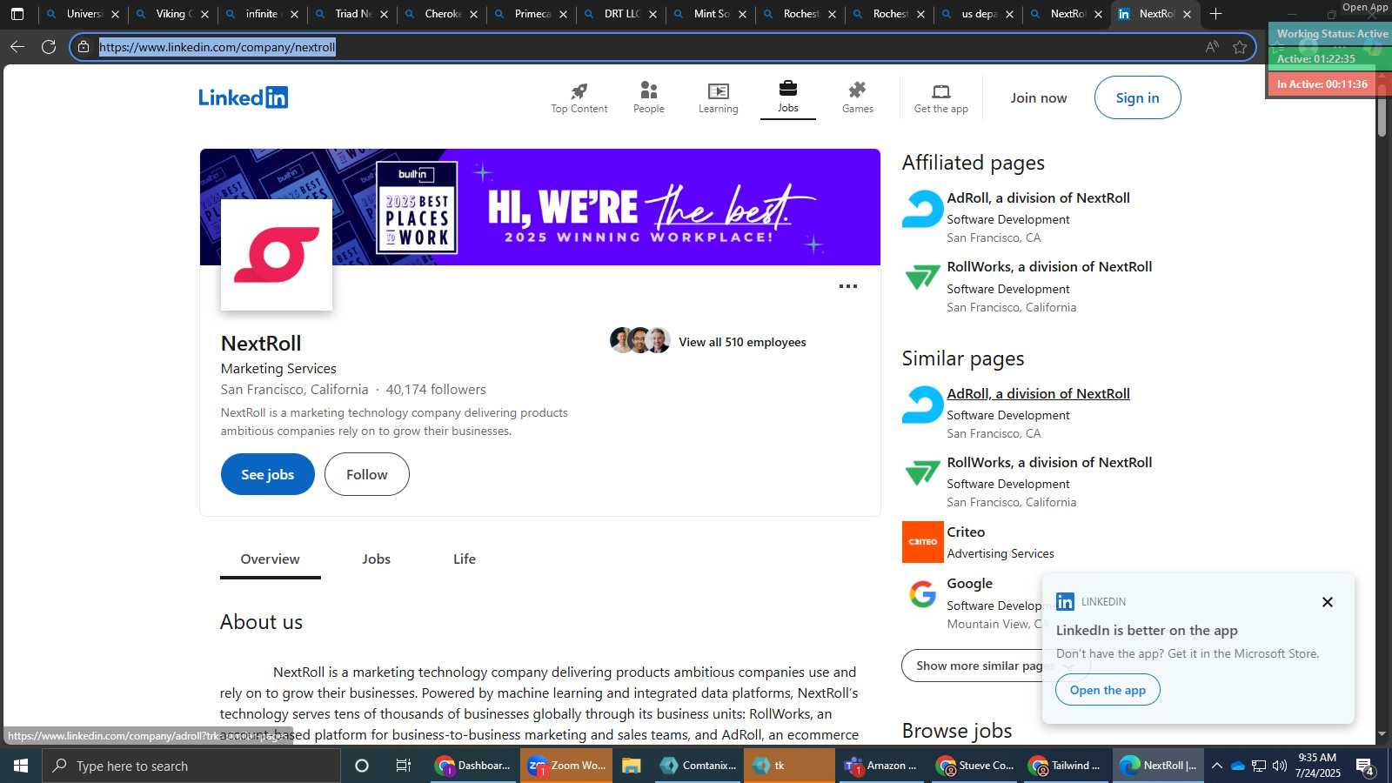The image size is (1392, 783).
Task: Open the Windows notification center
Action: tap(1364, 766)
